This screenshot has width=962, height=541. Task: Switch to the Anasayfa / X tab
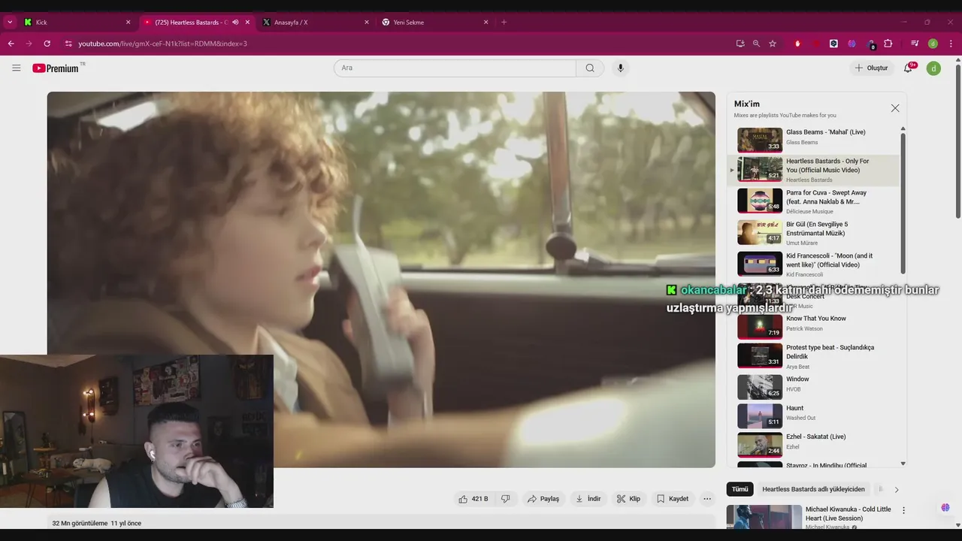click(x=316, y=23)
